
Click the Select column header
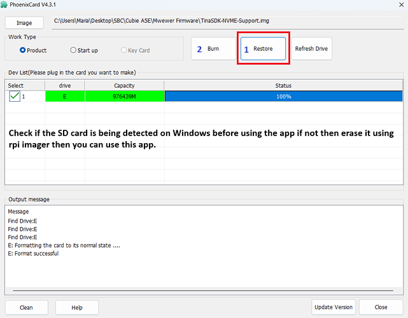click(25, 86)
